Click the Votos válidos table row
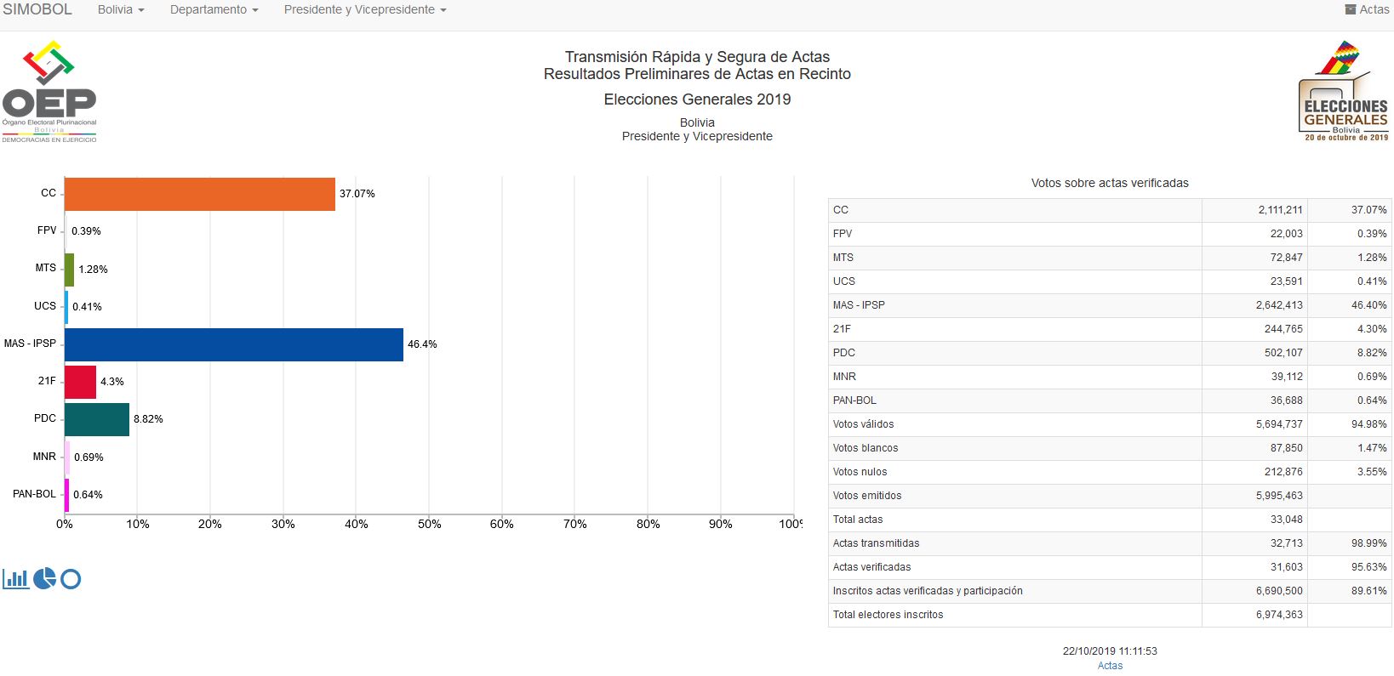The image size is (1394, 676). pyautogui.click(x=1109, y=424)
